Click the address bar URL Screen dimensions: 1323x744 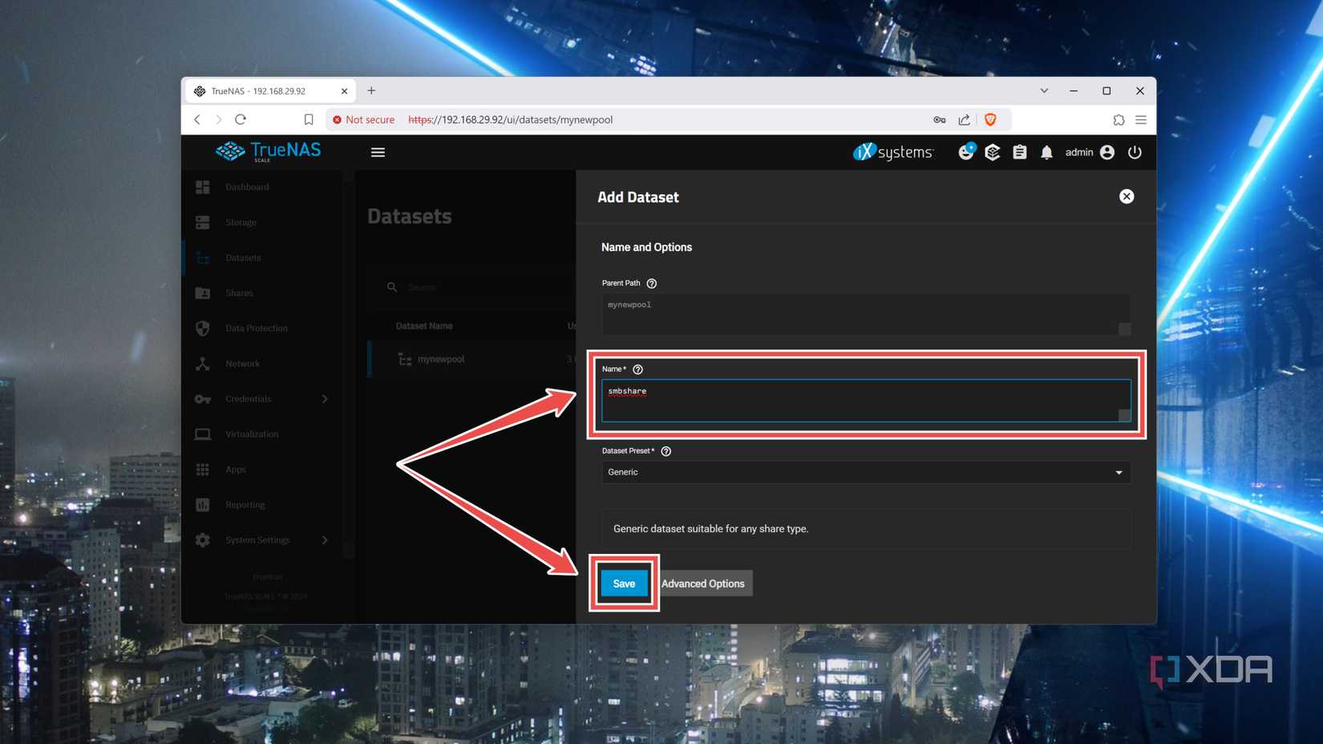click(510, 119)
